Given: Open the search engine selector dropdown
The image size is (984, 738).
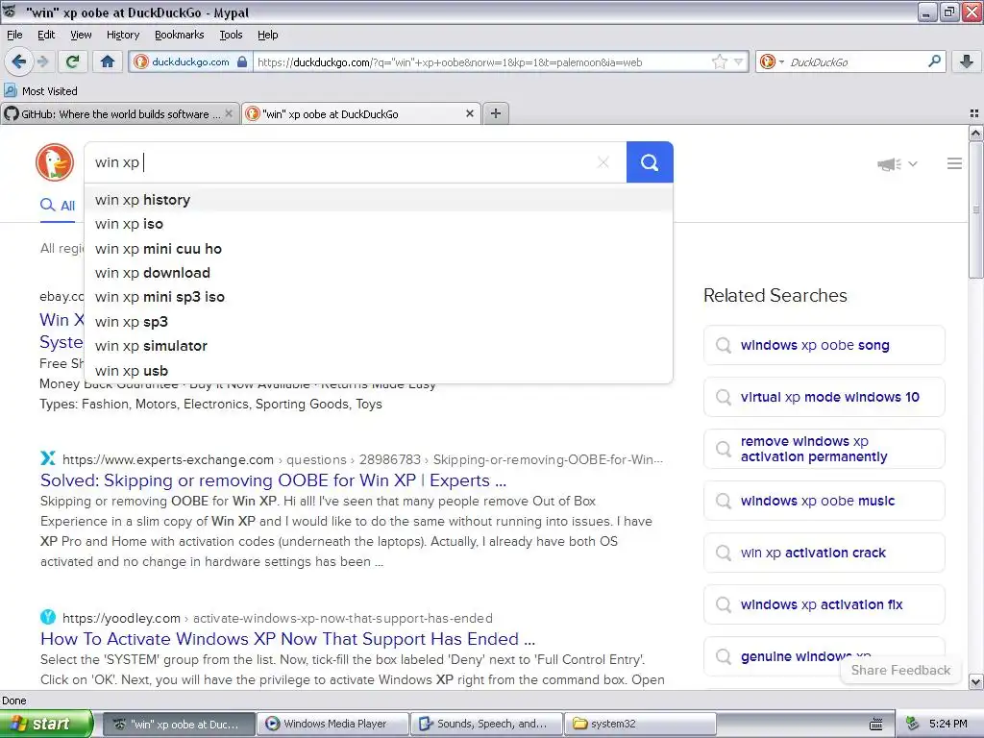Looking at the screenshot, I should (x=772, y=61).
